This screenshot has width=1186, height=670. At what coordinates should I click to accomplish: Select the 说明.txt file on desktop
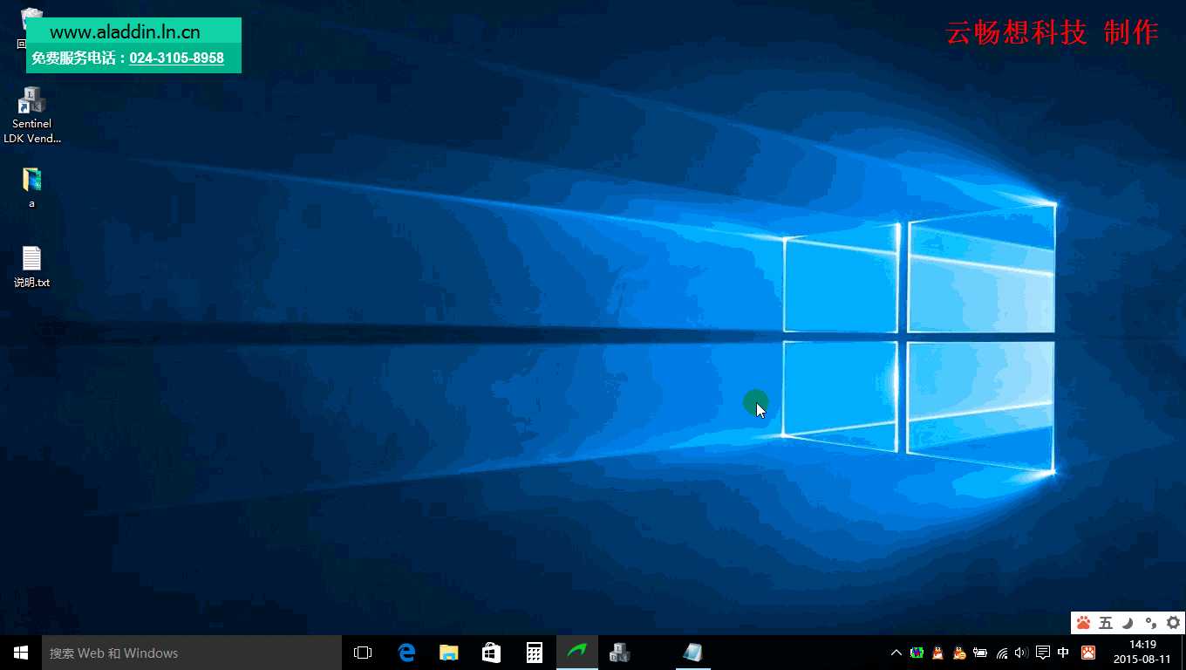coord(32,267)
